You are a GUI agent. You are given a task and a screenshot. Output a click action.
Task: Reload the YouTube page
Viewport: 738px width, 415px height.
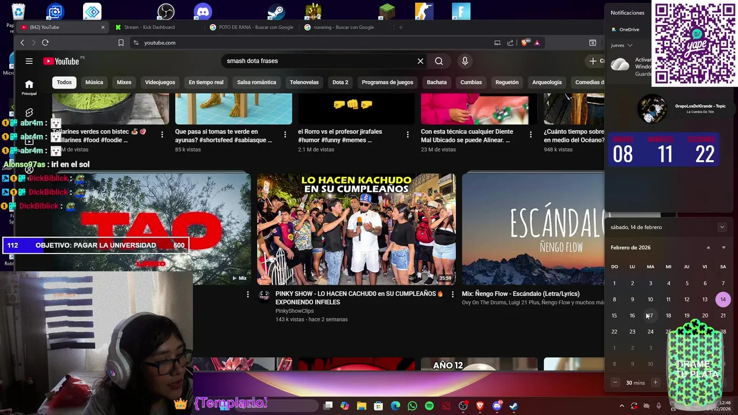(x=45, y=43)
